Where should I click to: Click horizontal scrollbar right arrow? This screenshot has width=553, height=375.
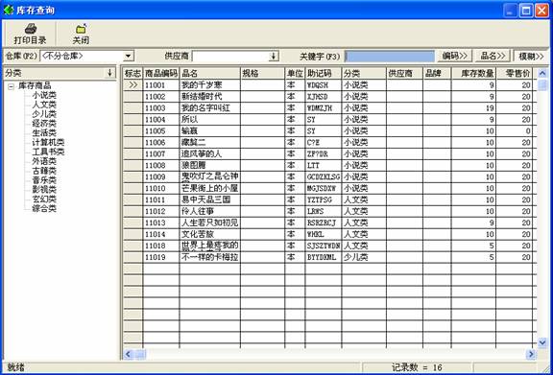(531, 354)
